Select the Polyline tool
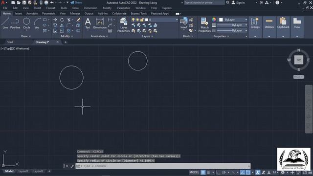Image resolution: width=313 pixels, height=176 pixels. tap(15, 23)
